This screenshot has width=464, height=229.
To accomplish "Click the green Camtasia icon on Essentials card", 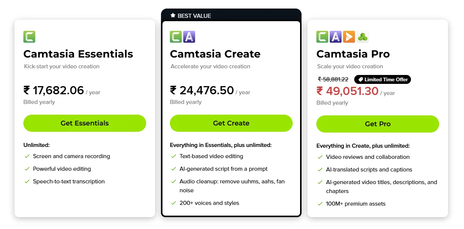I will pos(29,37).
